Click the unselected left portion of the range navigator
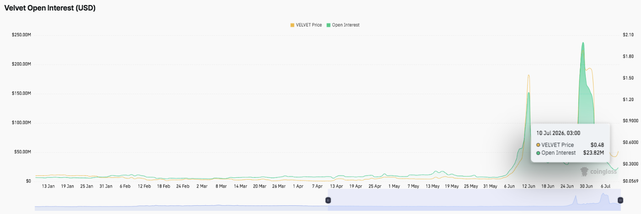Image resolution: width=641 pixels, height=214 pixels. (181, 201)
